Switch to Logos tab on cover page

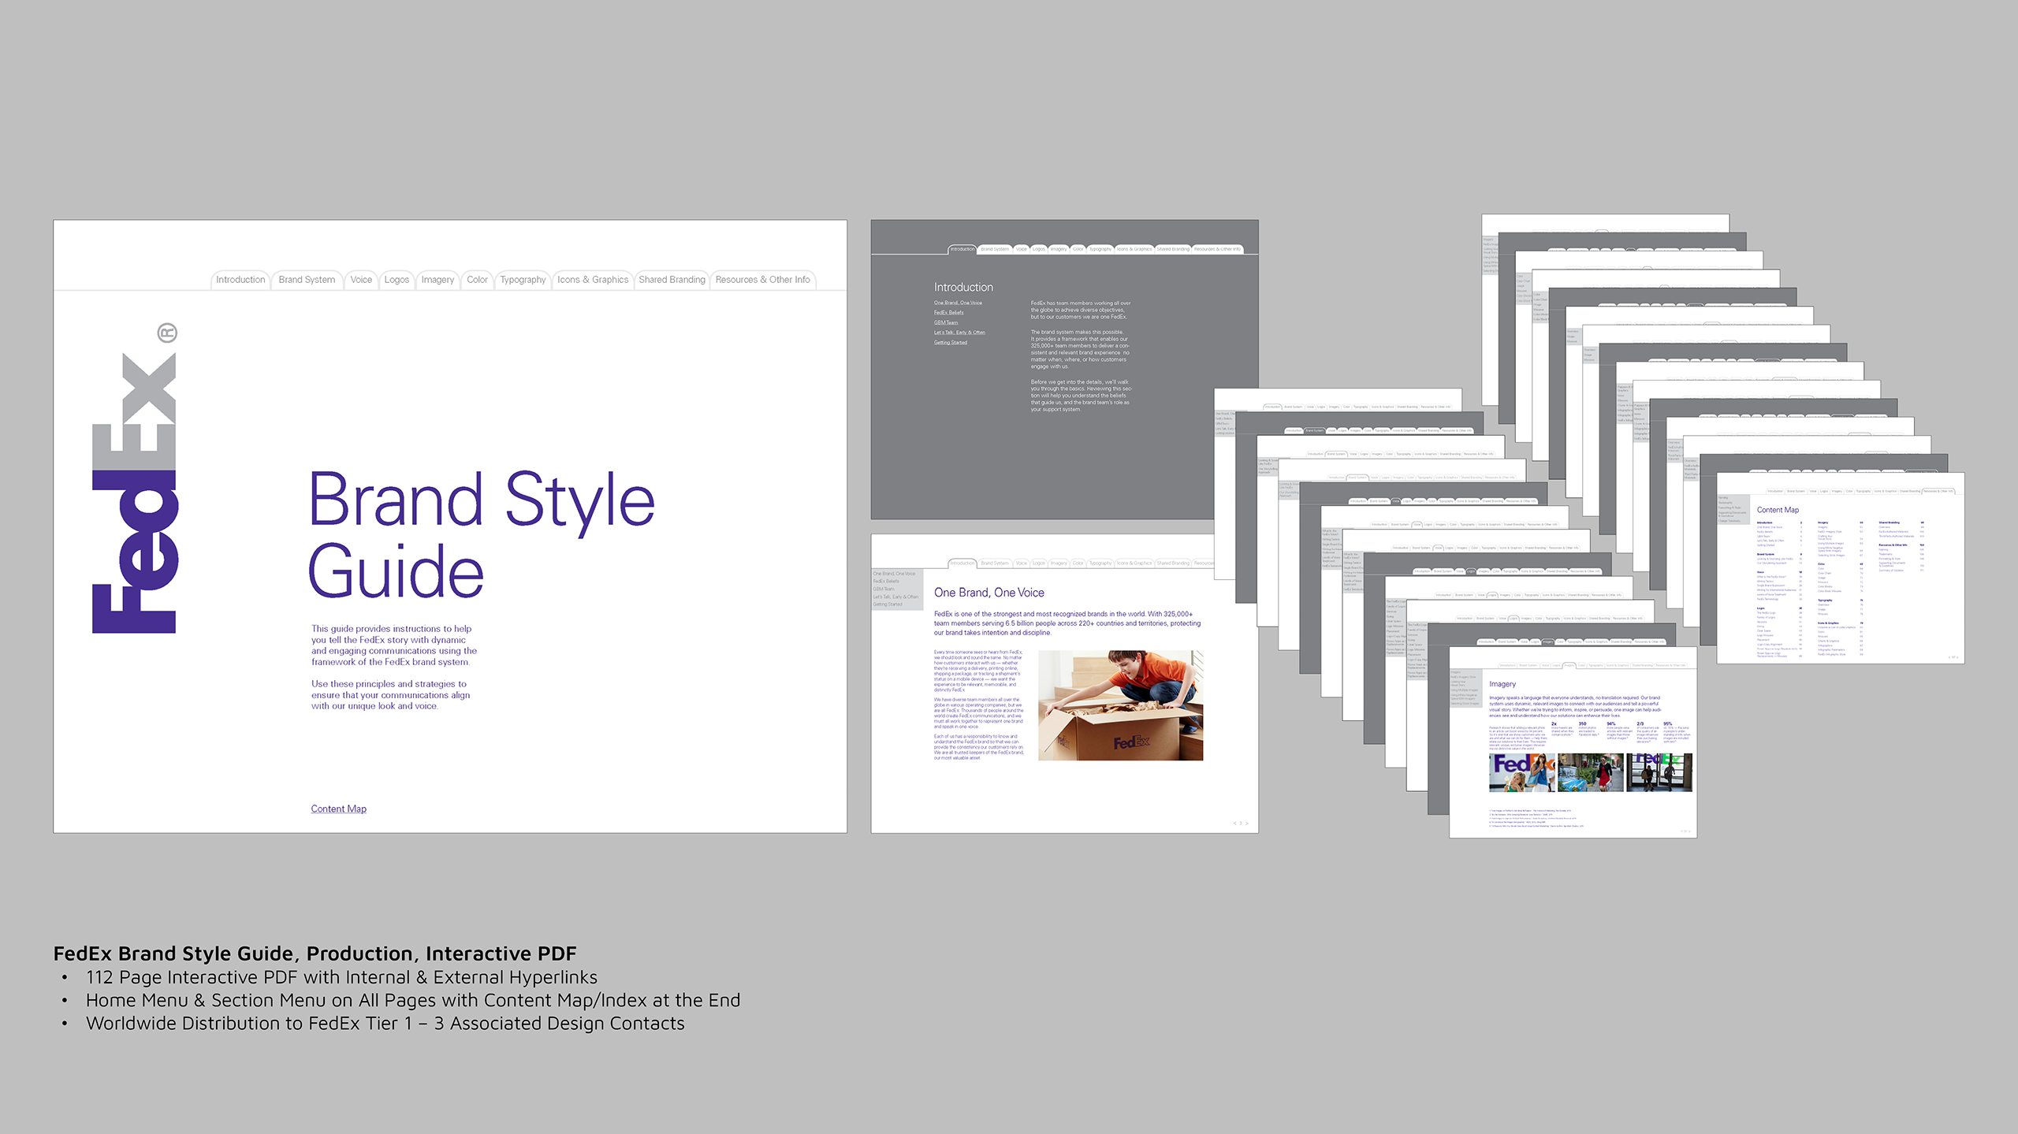(x=397, y=280)
